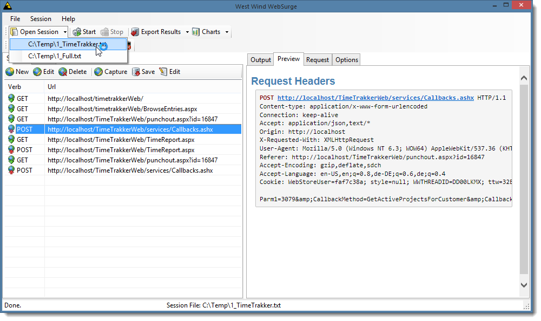Viewport: 541px width, 321px height.
Task: Click icon of POST TimeReport.aspx row
Action: tap(11, 149)
